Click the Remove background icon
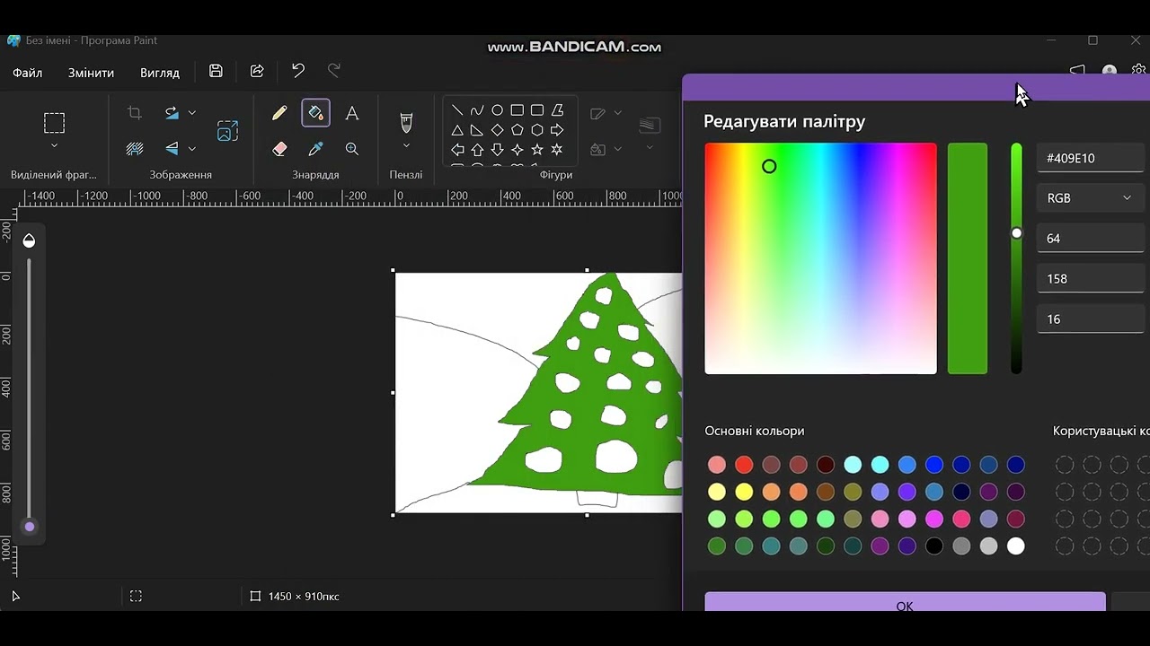The image size is (1150, 646). (135, 149)
